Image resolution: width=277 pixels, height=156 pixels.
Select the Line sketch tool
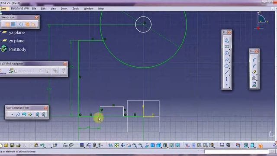(x=227, y=72)
